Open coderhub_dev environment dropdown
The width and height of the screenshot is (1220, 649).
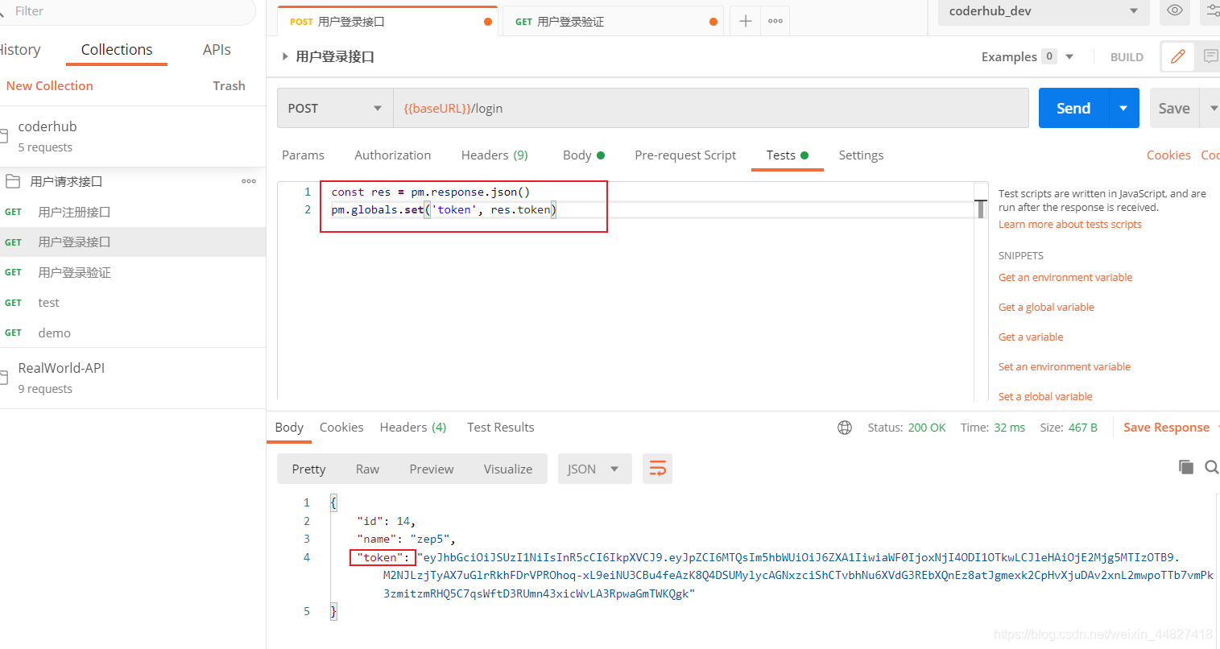click(x=1044, y=11)
